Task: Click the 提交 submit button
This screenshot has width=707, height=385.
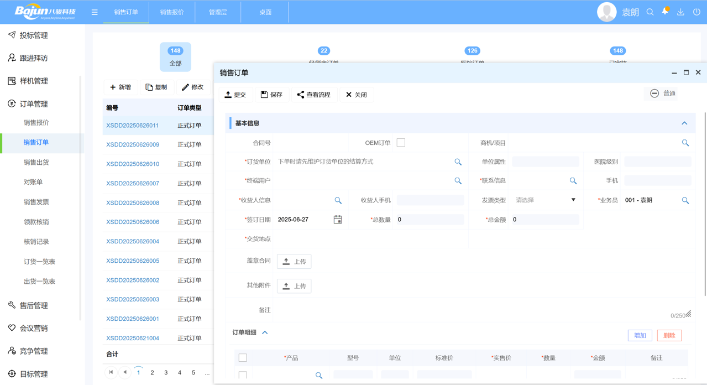Action: click(x=236, y=95)
